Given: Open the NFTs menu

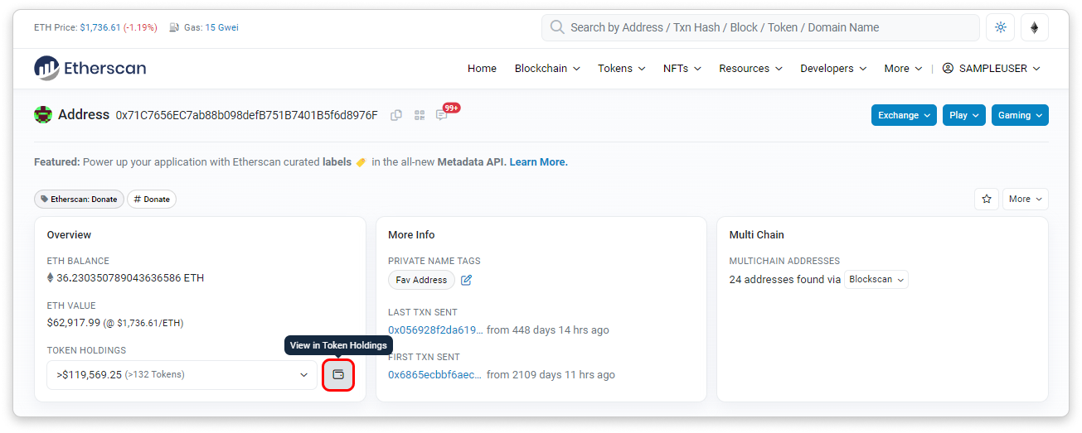Looking at the screenshot, I should click(682, 69).
